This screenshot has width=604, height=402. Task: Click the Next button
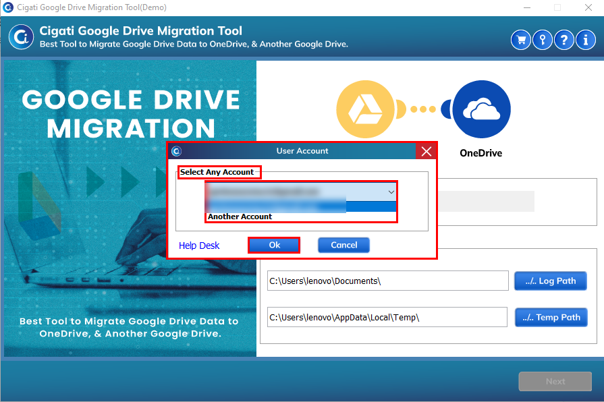555,381
